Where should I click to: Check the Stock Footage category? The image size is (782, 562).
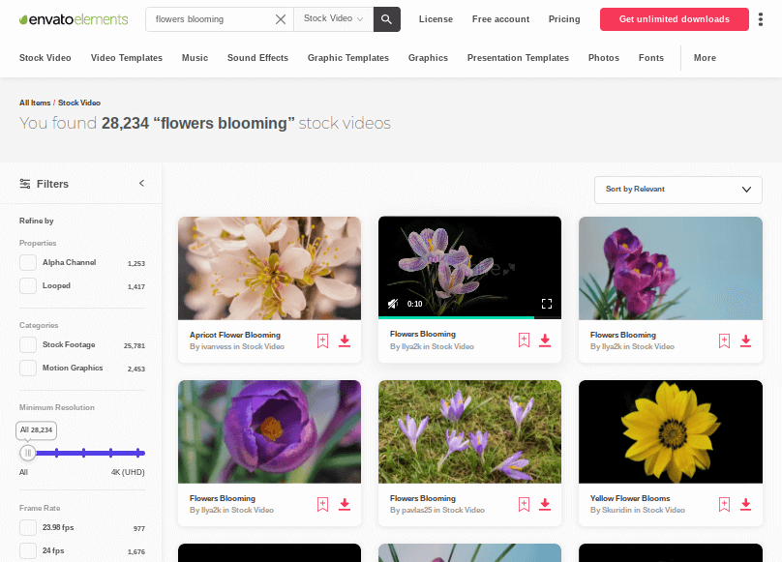coord(28,344)
